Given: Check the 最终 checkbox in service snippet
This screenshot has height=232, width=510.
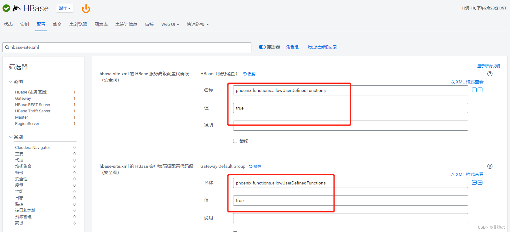Looking at the screenshot, I should point(235,141).
